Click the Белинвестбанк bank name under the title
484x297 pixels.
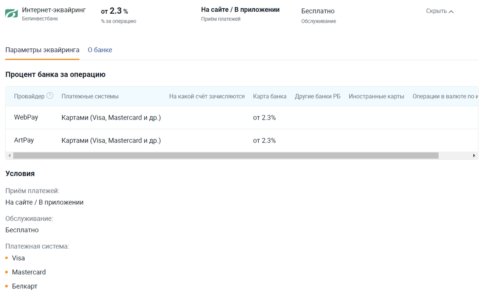click(x=40, y=19)
